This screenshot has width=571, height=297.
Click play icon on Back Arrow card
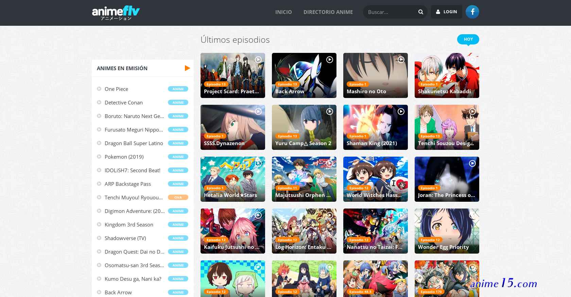(330, 60)
